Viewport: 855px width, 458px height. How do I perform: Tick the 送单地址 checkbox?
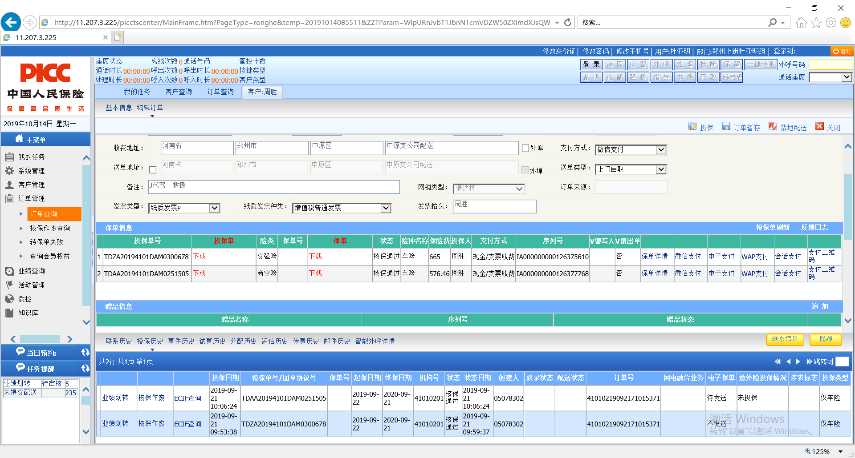(153, 170)
